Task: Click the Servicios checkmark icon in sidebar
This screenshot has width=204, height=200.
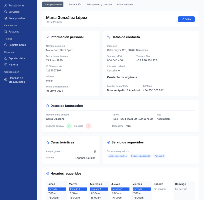Action: [x=6, y=12]
